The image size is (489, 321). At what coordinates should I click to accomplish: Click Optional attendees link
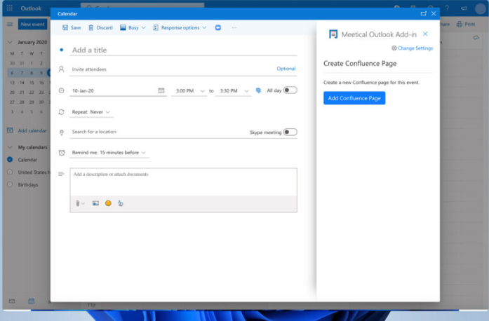286,69
